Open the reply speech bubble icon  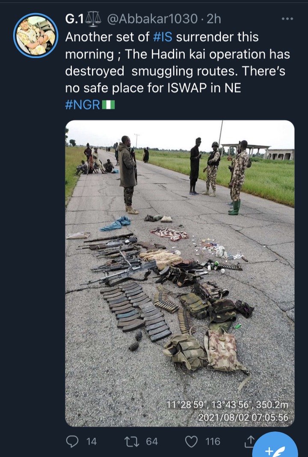(72, 441)
